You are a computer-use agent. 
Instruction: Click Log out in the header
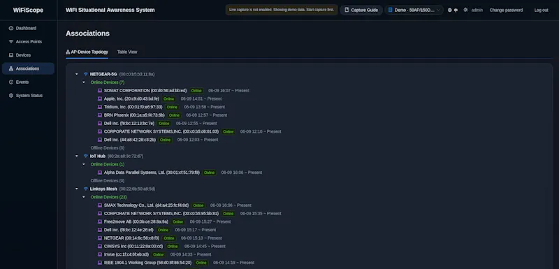pyautogui.click(x=541, y=10)
